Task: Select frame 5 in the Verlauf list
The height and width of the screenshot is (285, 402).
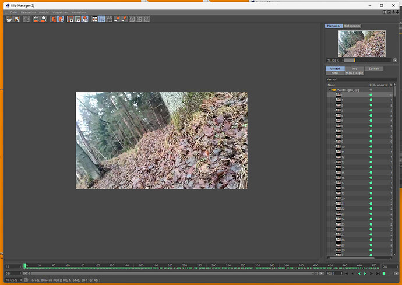Action: [x=359, y=121]
